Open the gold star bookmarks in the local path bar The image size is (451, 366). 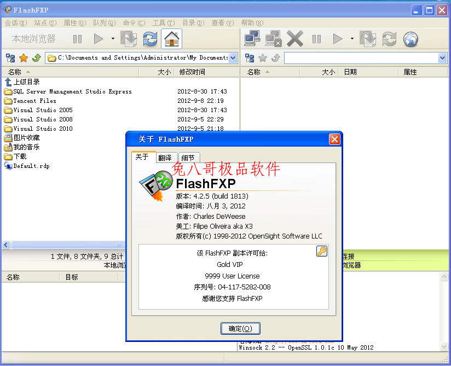point(24,58)
